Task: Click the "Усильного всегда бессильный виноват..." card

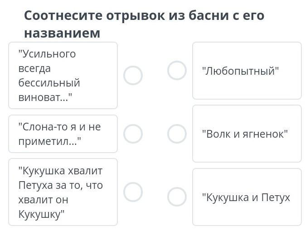Action: pos(63,76)
